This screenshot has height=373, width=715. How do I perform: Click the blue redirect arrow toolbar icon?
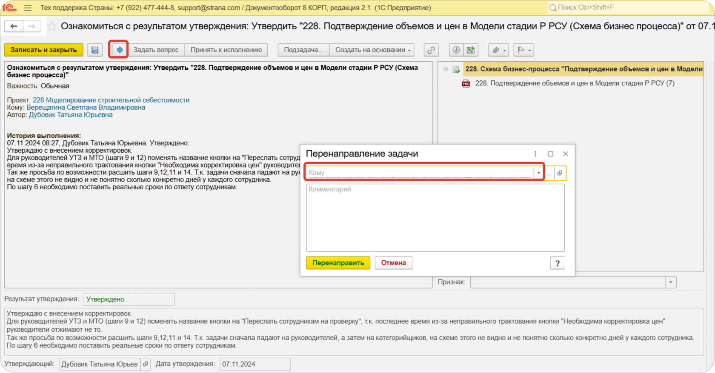click(x=120, y=50)
